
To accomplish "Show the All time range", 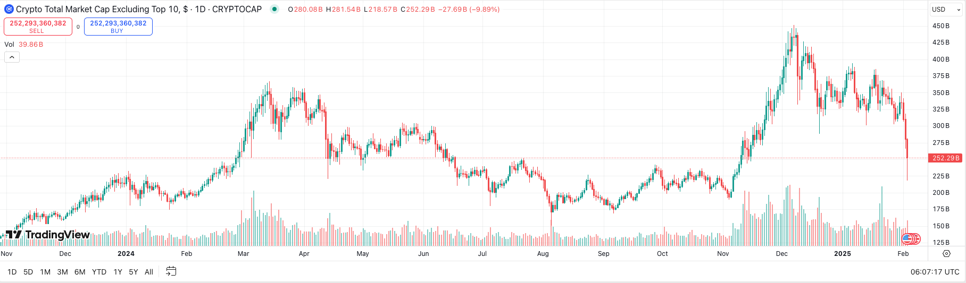I will [x=149, y=272].
